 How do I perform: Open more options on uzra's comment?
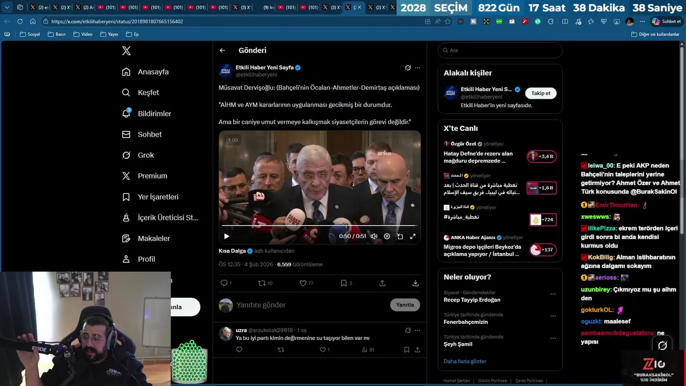click(417, 330)
